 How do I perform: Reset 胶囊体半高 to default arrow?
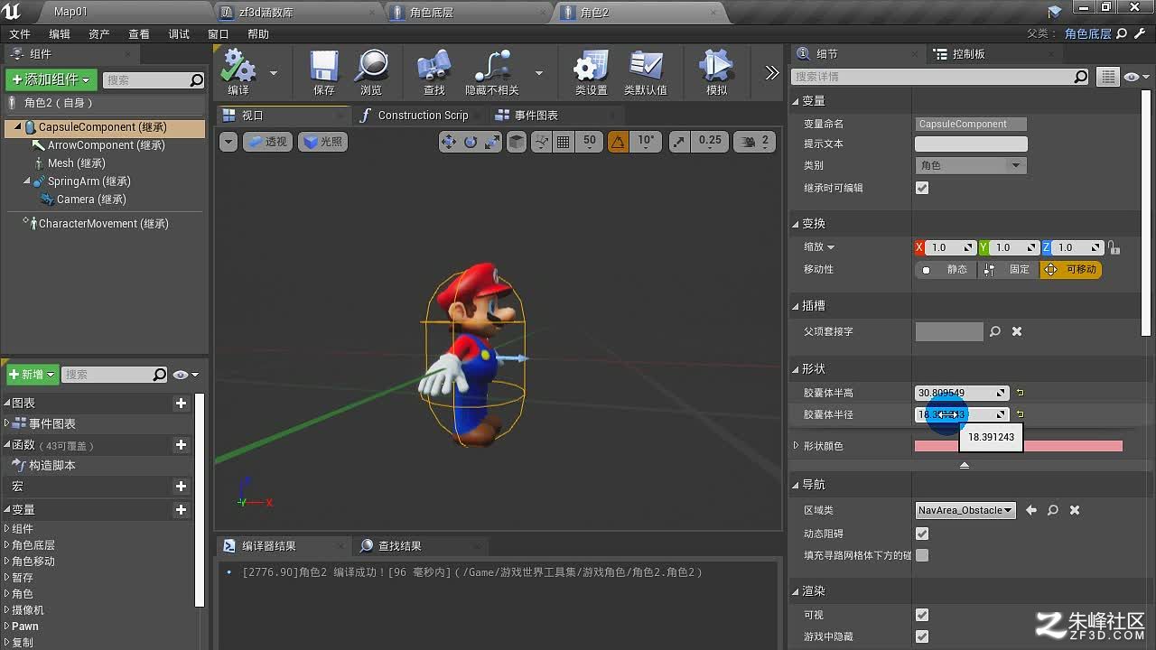pos(1021,393)
